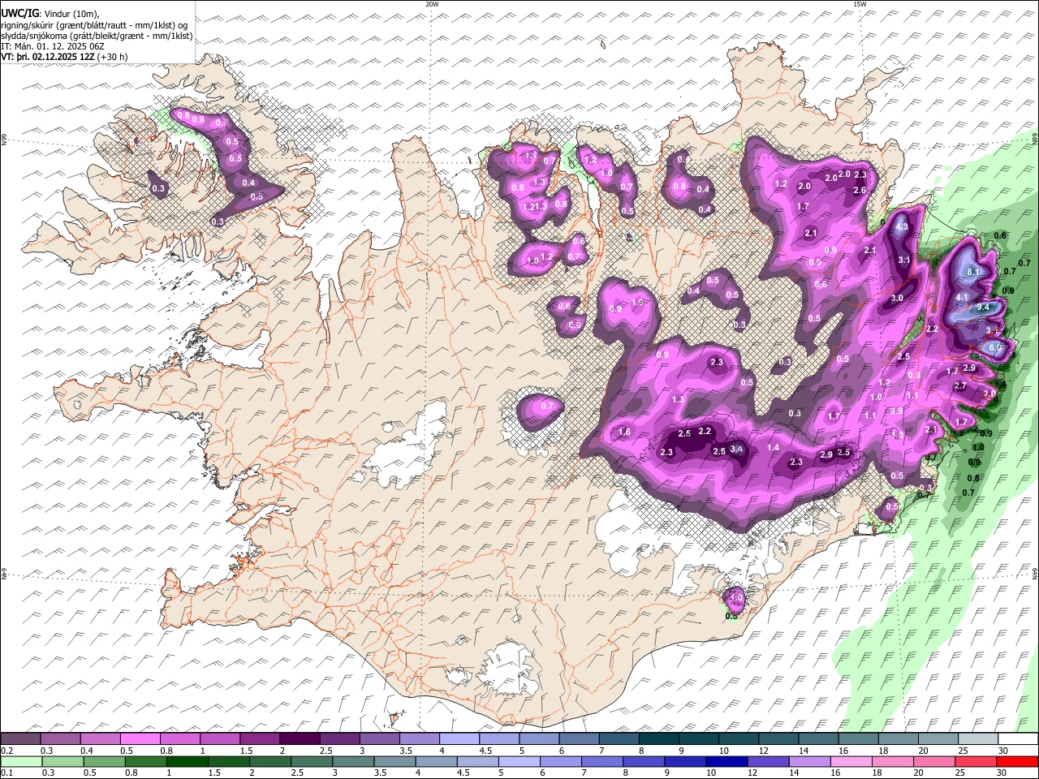Select white snow-row swatch after 30
Image resolution: width=1039 pixels, height=779 pixels.
pyautogui.click(x=1018, y=739)
